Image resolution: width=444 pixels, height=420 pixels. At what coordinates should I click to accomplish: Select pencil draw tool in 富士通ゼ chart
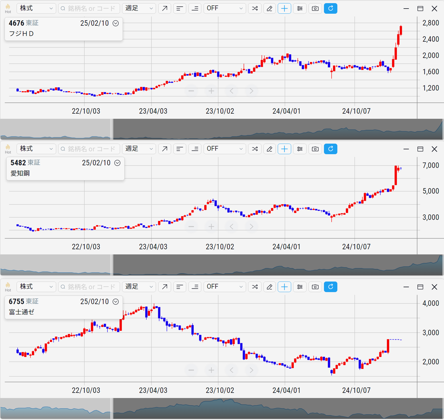(x=269, y=287)
